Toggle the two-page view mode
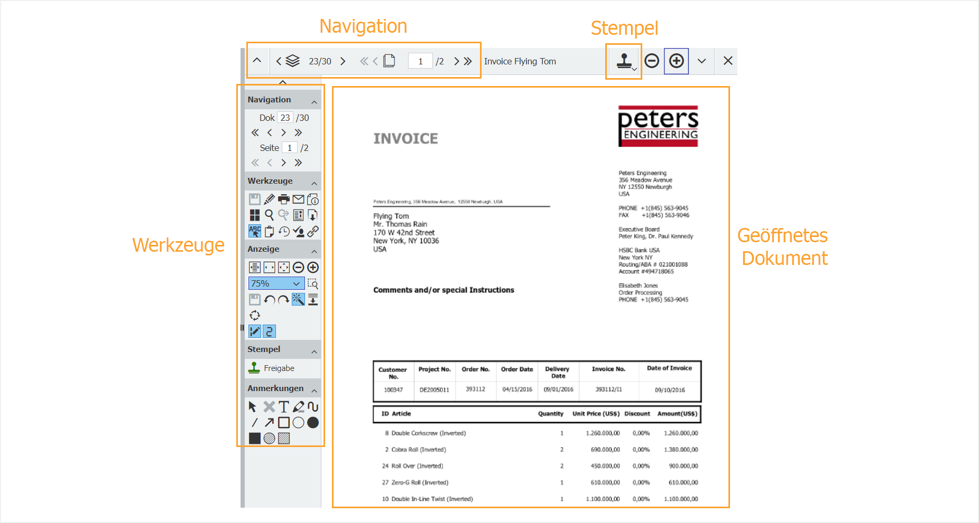Viewport: 979px width, 523px height. tap(269, 331)
